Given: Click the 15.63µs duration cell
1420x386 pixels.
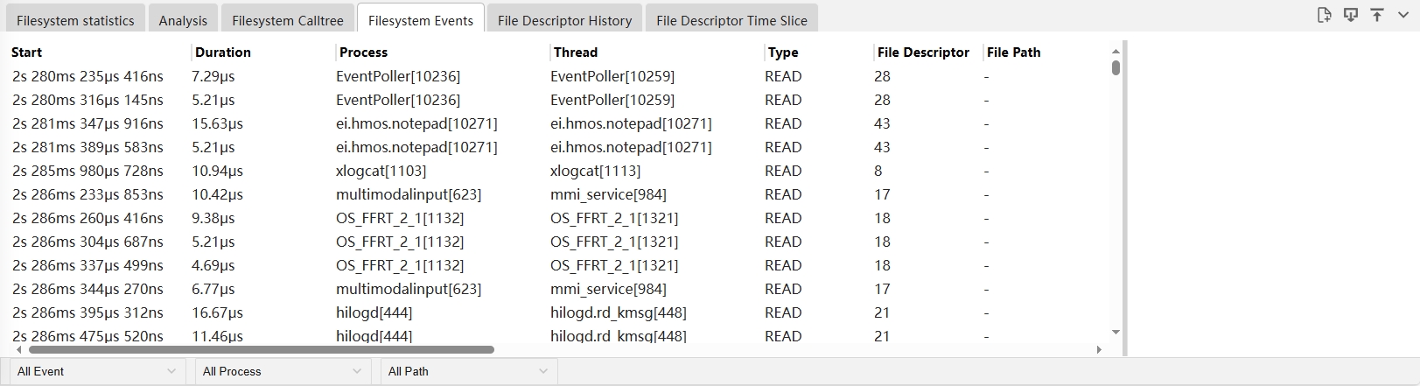Looking at the screenshot, I should tap(217, 123).
